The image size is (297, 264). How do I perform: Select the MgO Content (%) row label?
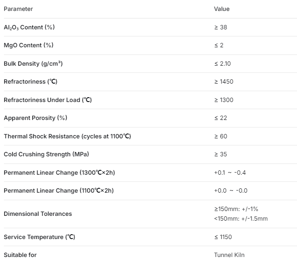[x=28, y=45]
